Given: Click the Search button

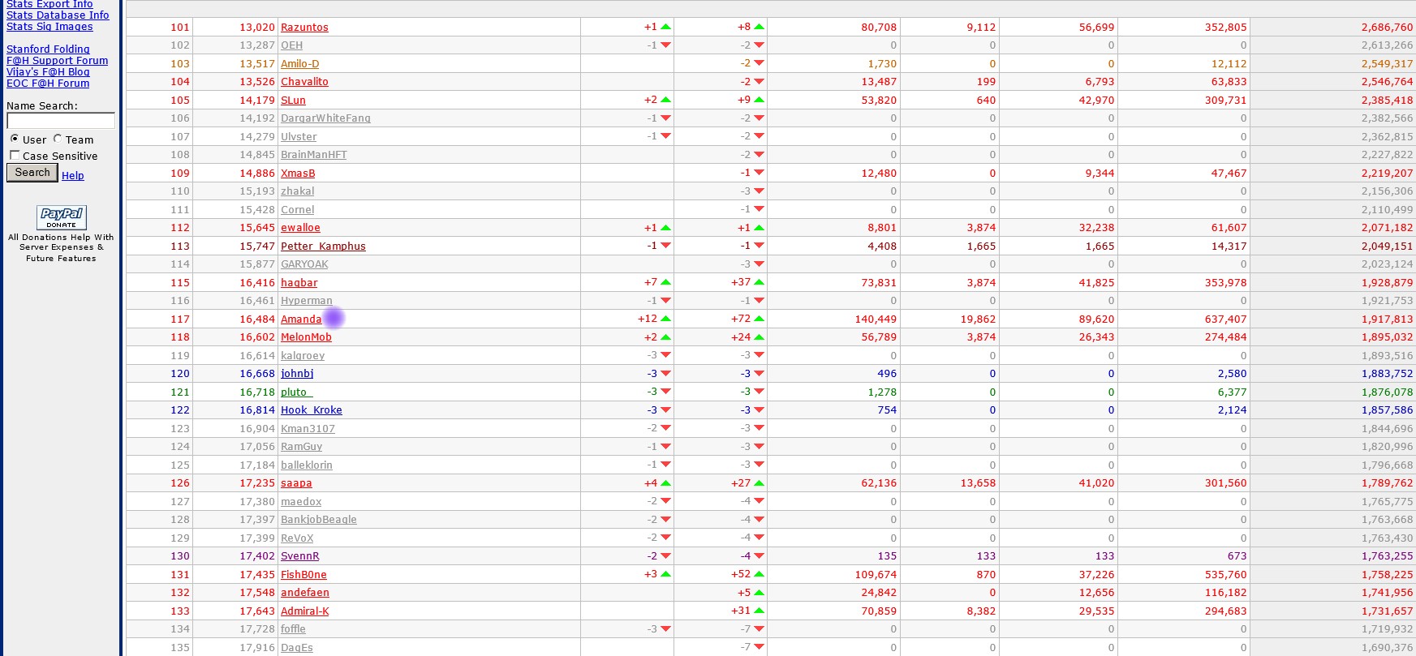Looking at the screenshot, I should tap(32, 173).
